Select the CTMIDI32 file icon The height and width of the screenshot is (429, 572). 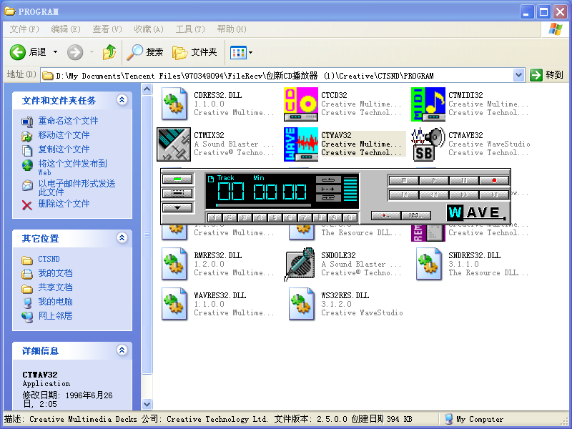(x=428, y=104)
